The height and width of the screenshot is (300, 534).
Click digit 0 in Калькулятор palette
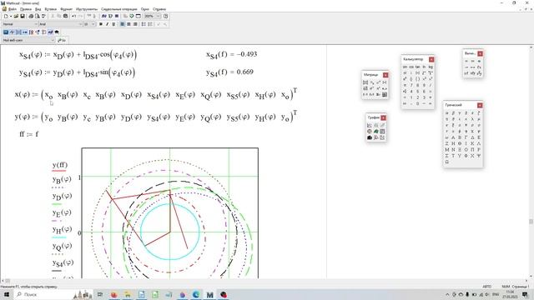tap(417, 103)
